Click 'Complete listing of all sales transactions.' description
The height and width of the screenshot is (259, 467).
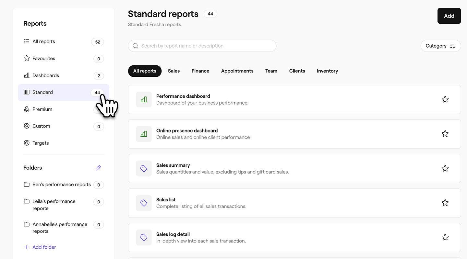coord(201,206)
